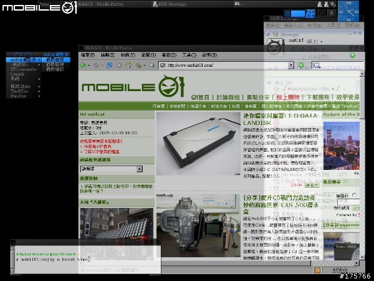Click the LANDISK drive product photo
The height and width of the screenshot is (281, 374).
198,144
